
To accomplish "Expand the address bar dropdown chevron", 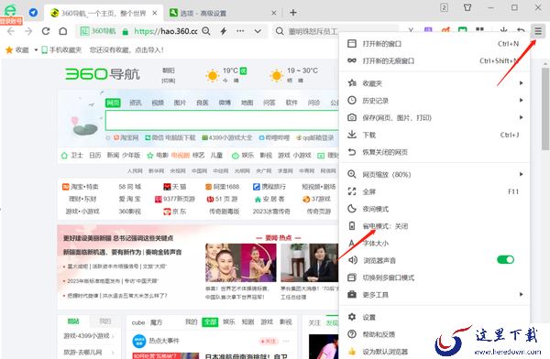I will (258, 31).
